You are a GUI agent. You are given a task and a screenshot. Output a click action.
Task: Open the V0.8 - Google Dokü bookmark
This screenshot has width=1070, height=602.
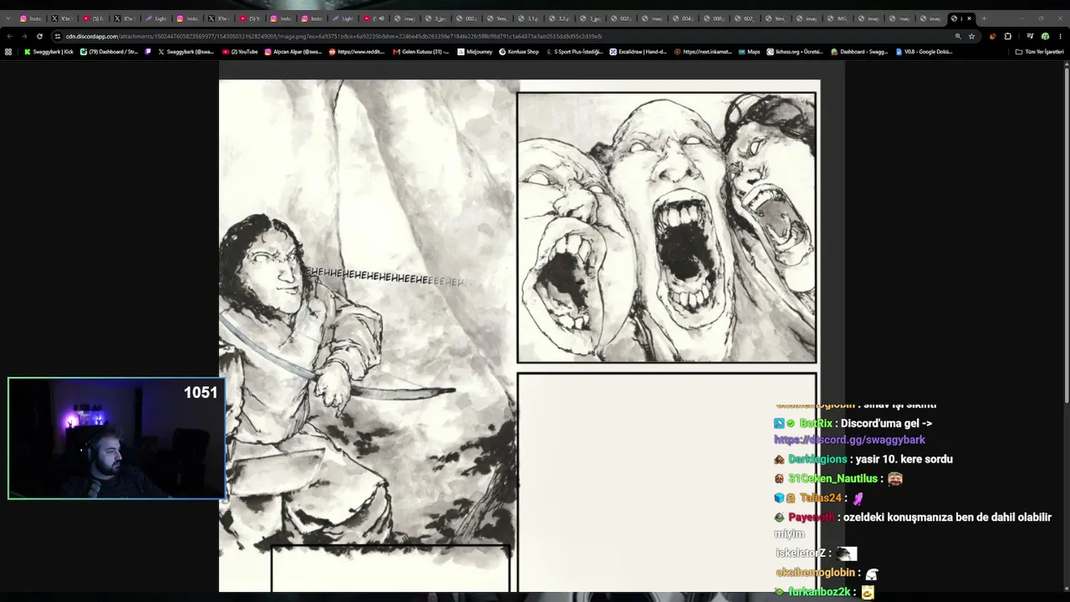(924, 52)
